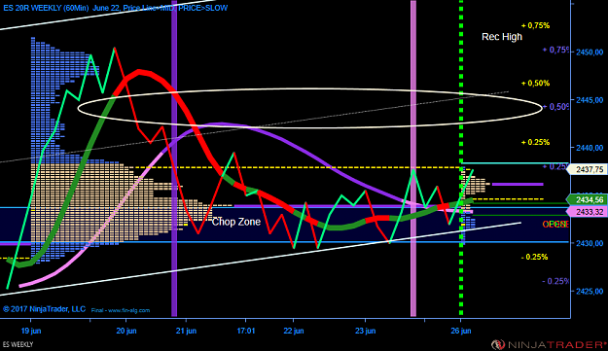
Task: Select the pink vertical line before 26 jun
Action: click(x=413, y=158)
